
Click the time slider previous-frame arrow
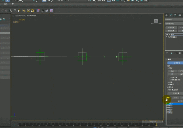coord(143,121)
